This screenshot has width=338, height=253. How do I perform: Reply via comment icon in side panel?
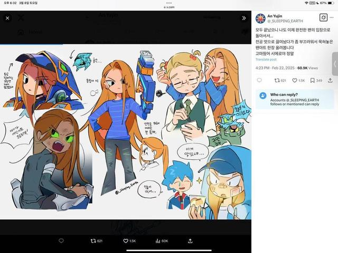(259, 80)
